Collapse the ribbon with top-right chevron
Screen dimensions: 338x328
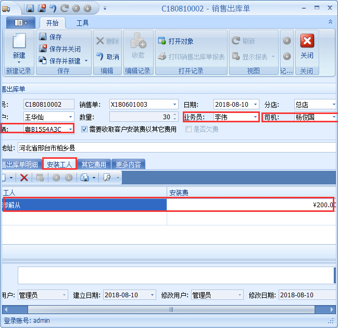pyautogui.click(x=330, y=22)
